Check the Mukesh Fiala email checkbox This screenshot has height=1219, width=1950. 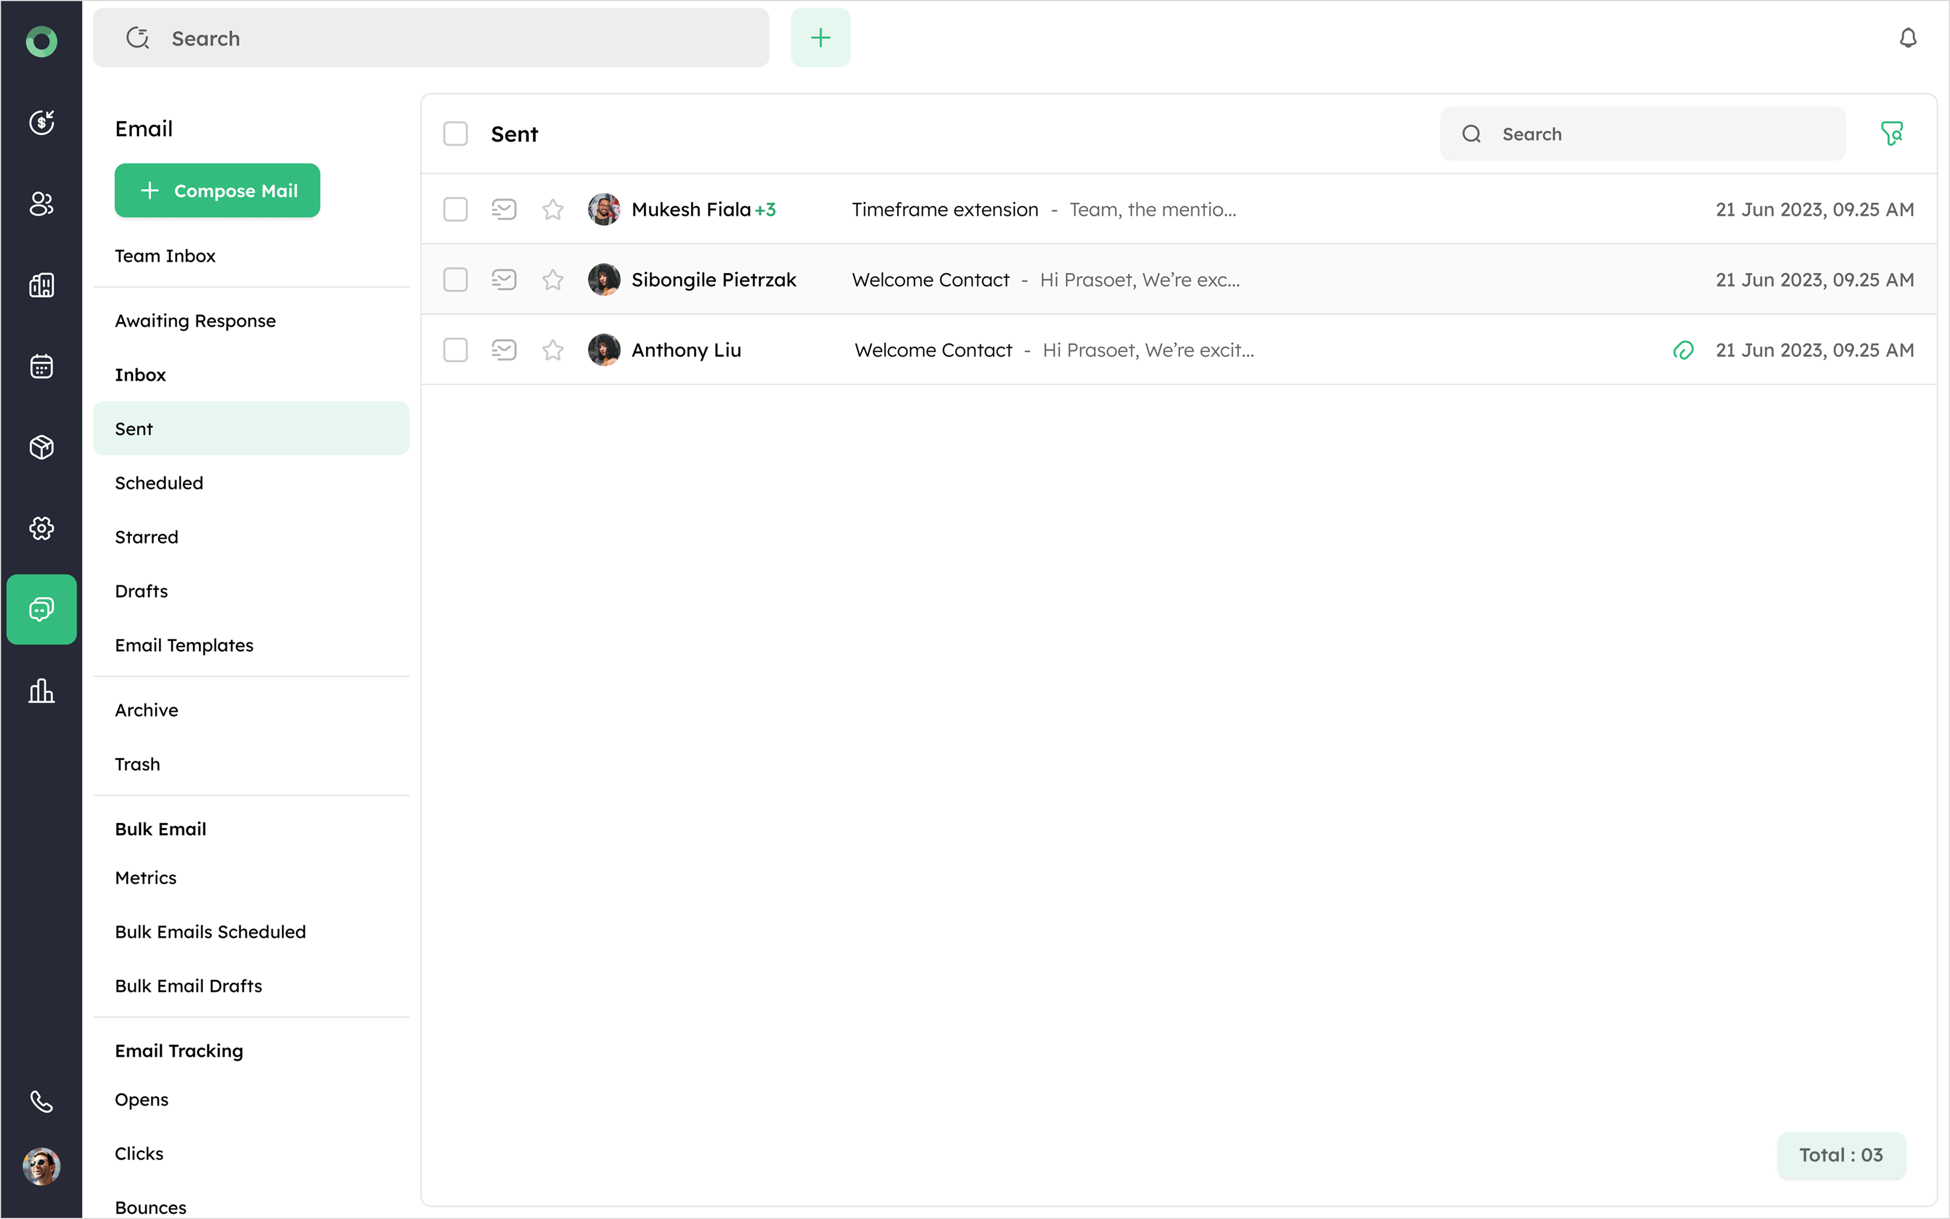click(456, 210)
